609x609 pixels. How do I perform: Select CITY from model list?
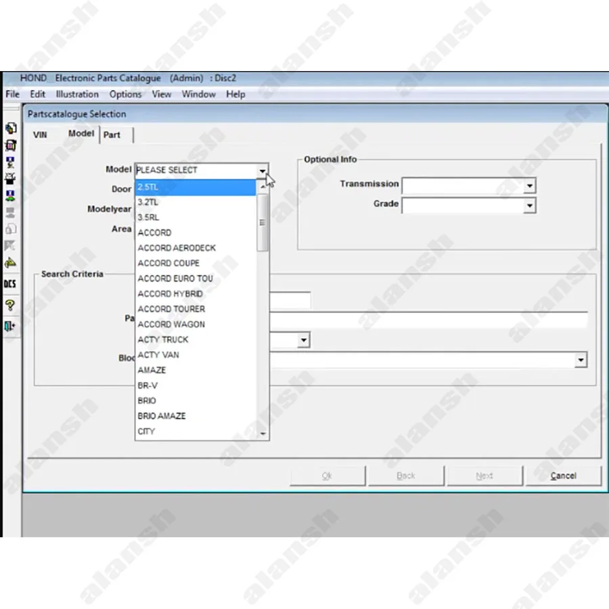[x=196, y=432]
